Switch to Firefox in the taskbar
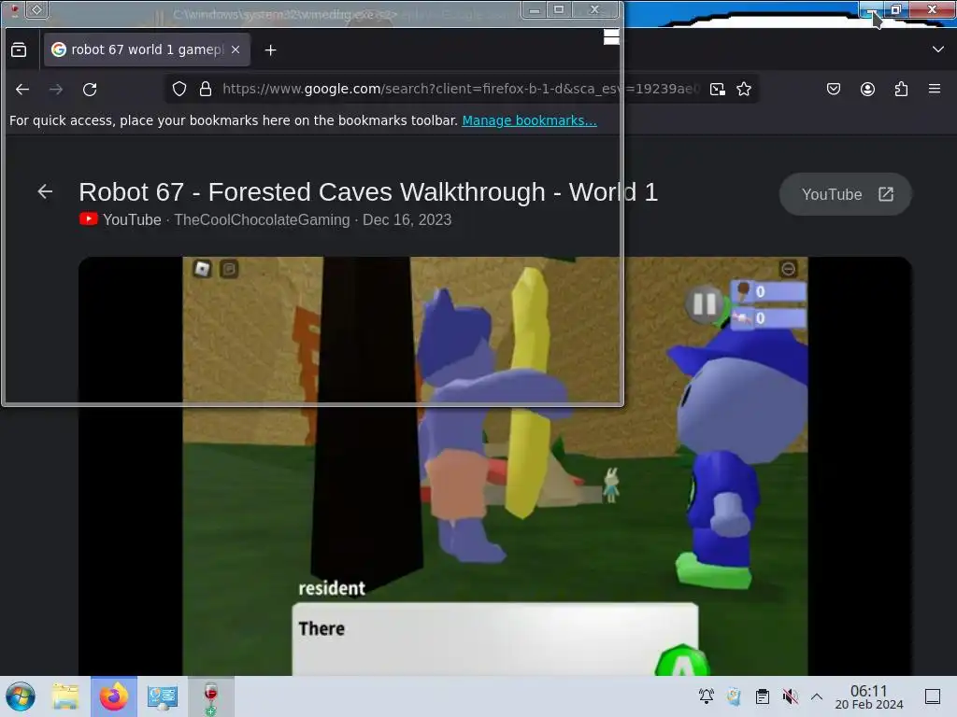The height and width of the screenshot is (717, 957). pos(114,696)
